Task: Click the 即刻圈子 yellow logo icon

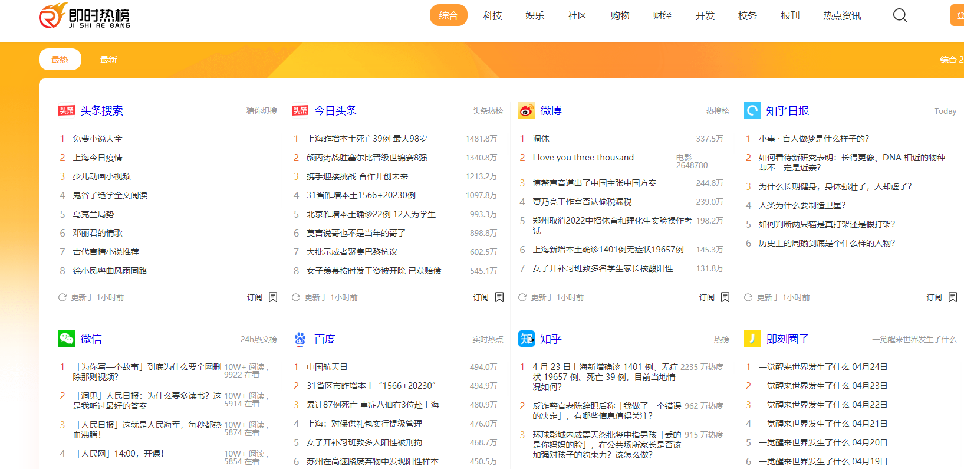Action: coord(752,339)
